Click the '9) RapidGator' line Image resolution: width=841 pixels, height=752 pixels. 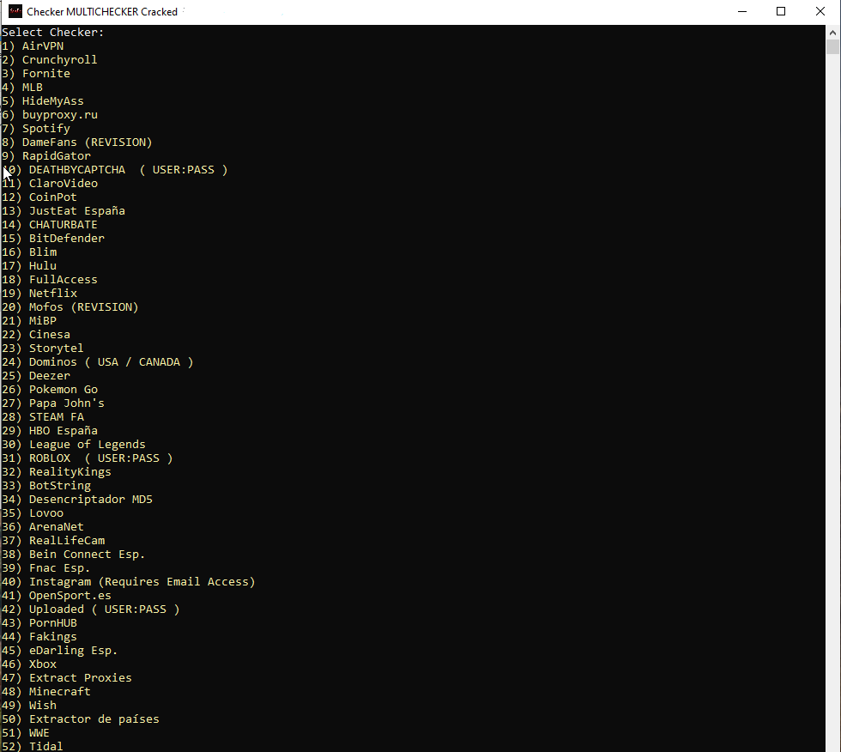point(46,156)
